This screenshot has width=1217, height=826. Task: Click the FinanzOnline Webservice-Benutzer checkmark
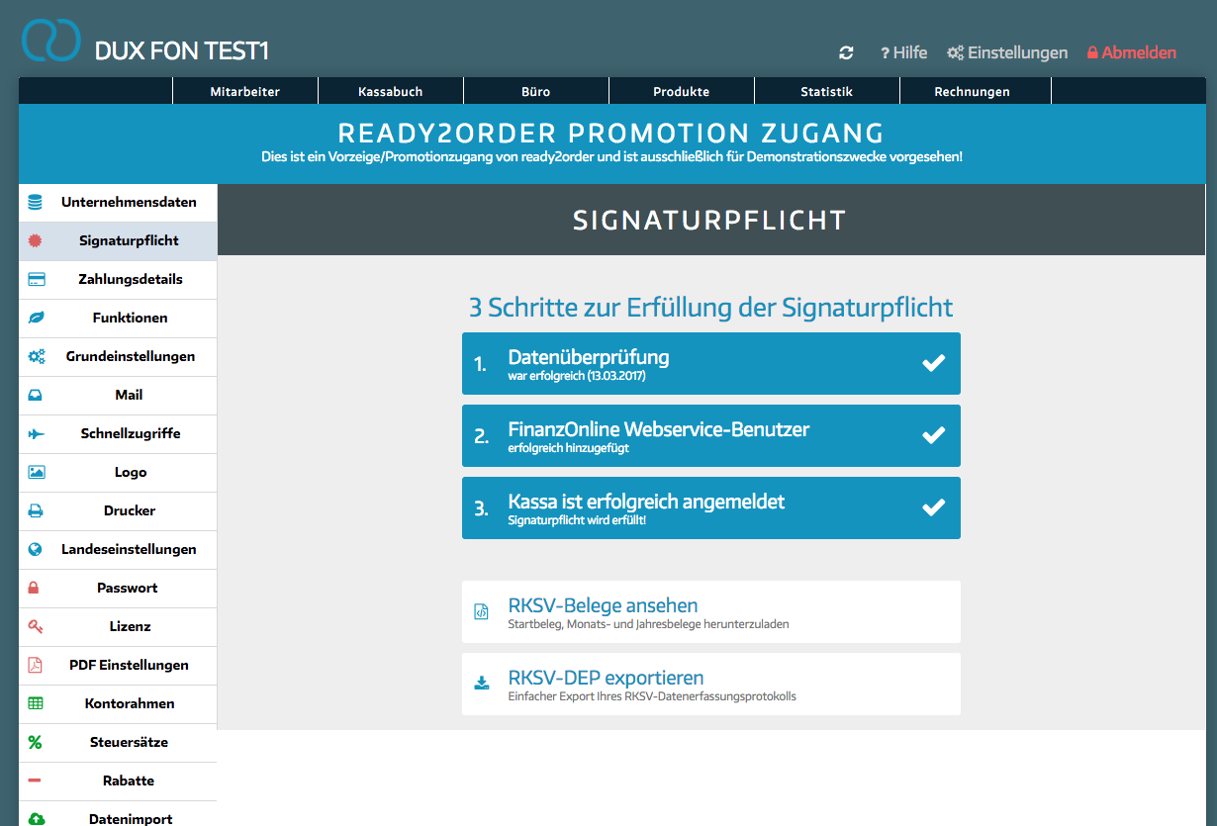933,435
